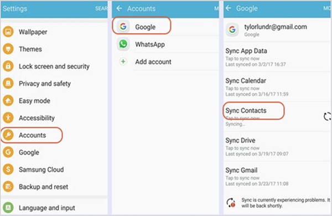Image resolution: width=332 pixels, height=216 pixels.
Task: Tap the Google screen title
Action: click(247, 8)
